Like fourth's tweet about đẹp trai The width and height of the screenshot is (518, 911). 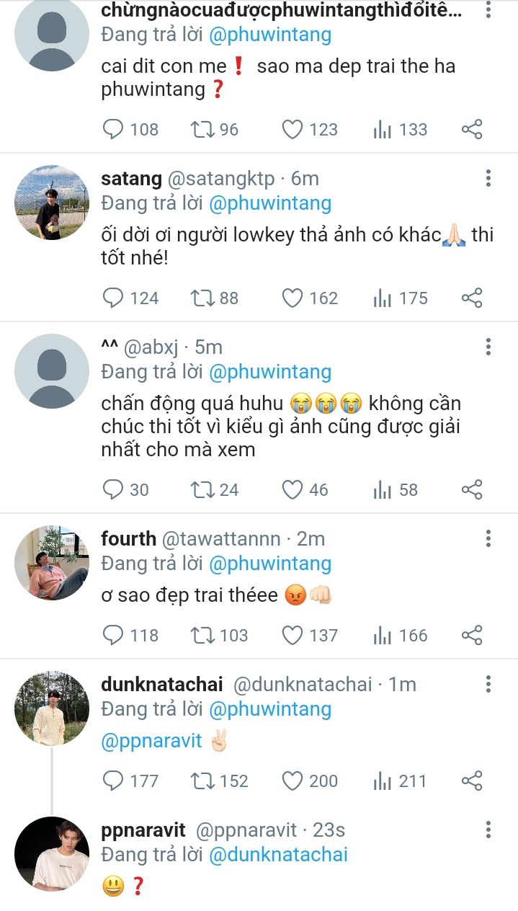[292, 635]
